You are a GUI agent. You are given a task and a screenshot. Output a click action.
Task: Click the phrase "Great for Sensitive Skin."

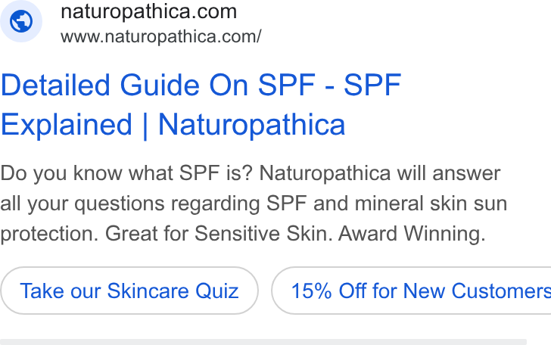coord(219,234)
